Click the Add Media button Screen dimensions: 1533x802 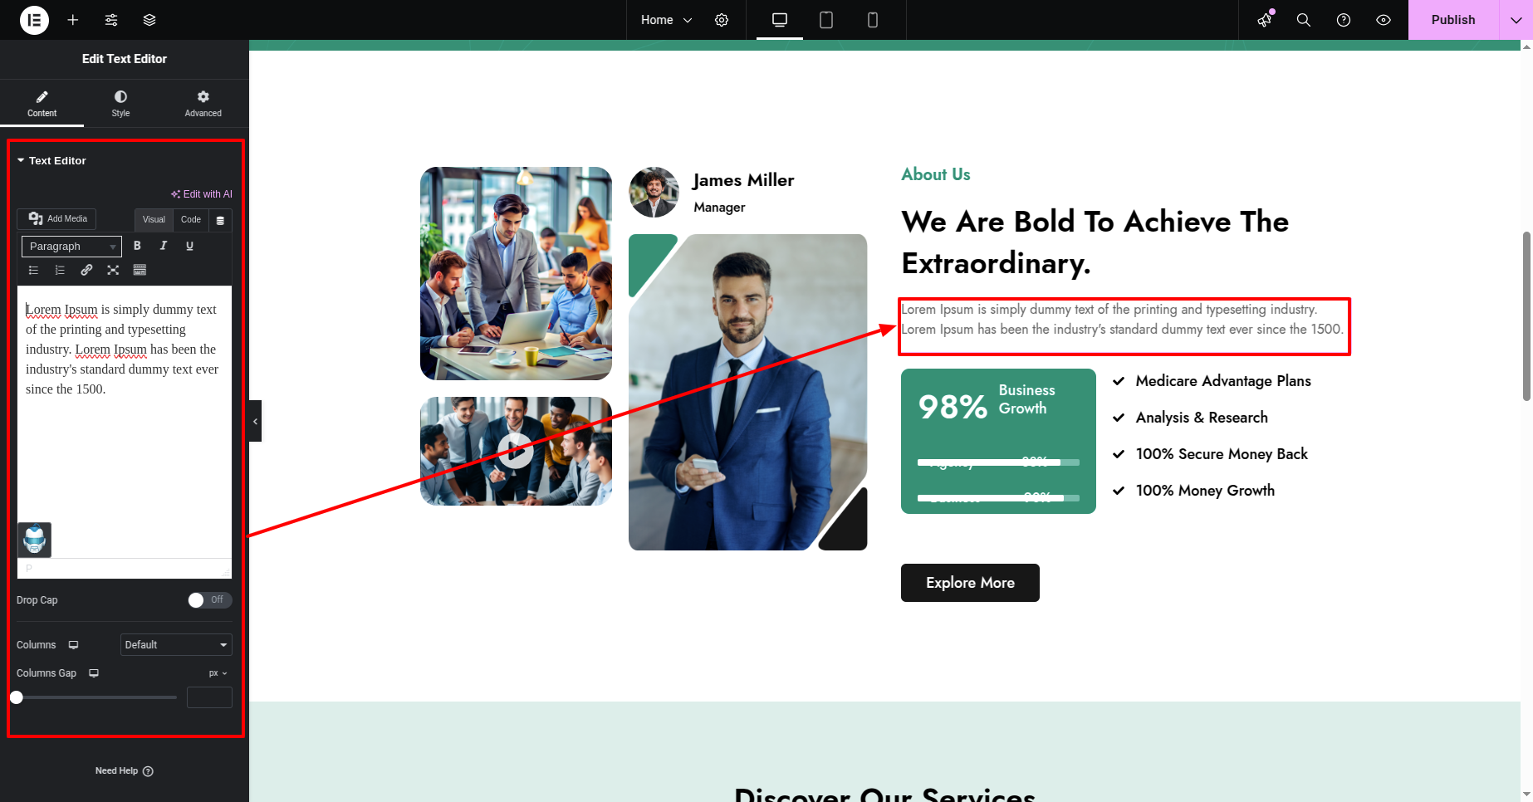tap(57, 218)
